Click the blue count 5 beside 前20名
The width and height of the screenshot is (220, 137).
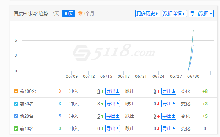pos(60,116)
